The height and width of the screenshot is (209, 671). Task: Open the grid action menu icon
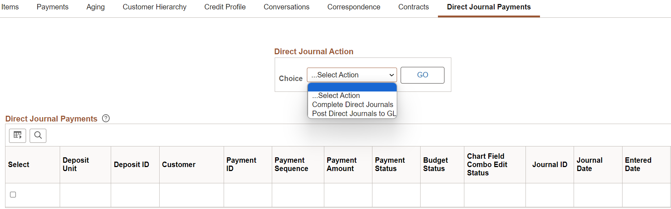point(17,136)
